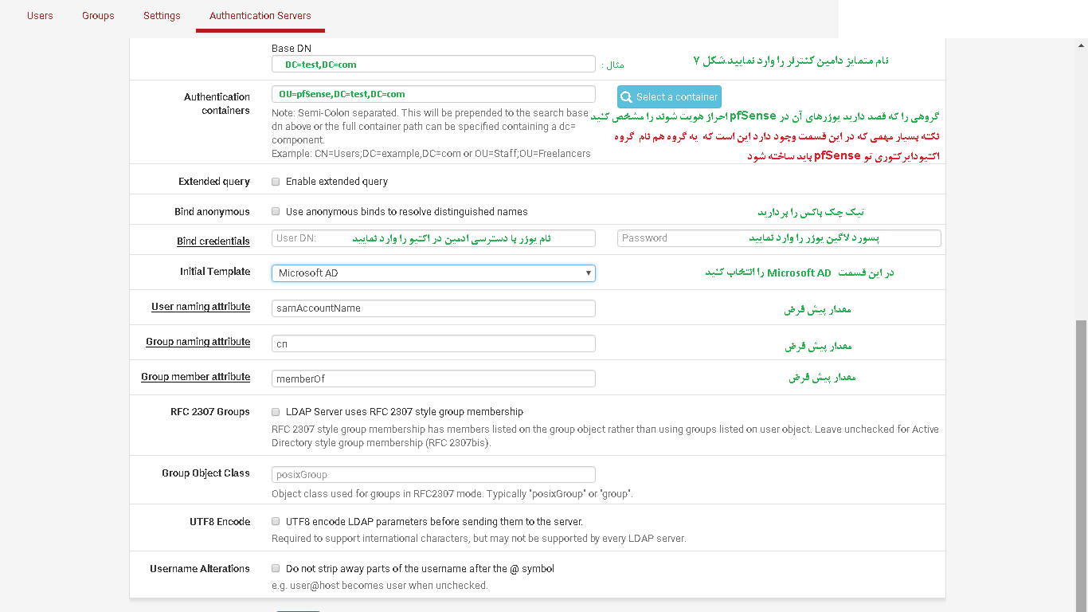
Task: Toggle anonymous binds checkbox
Action: 276,212
